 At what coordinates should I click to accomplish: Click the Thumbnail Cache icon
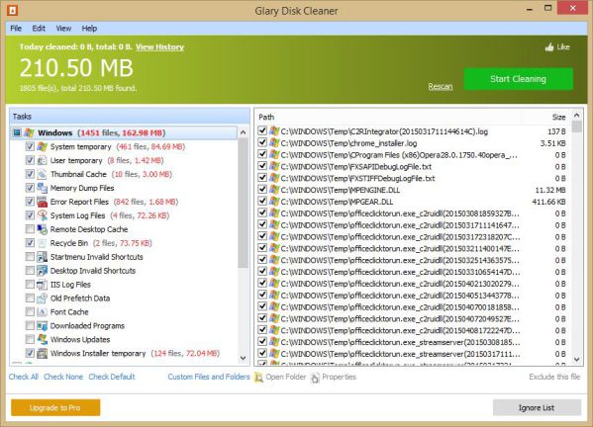42,174
